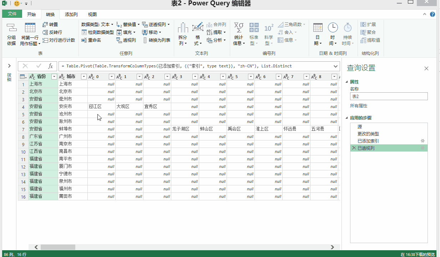Click the 时间 (Time) clock icon

(333, 28)
